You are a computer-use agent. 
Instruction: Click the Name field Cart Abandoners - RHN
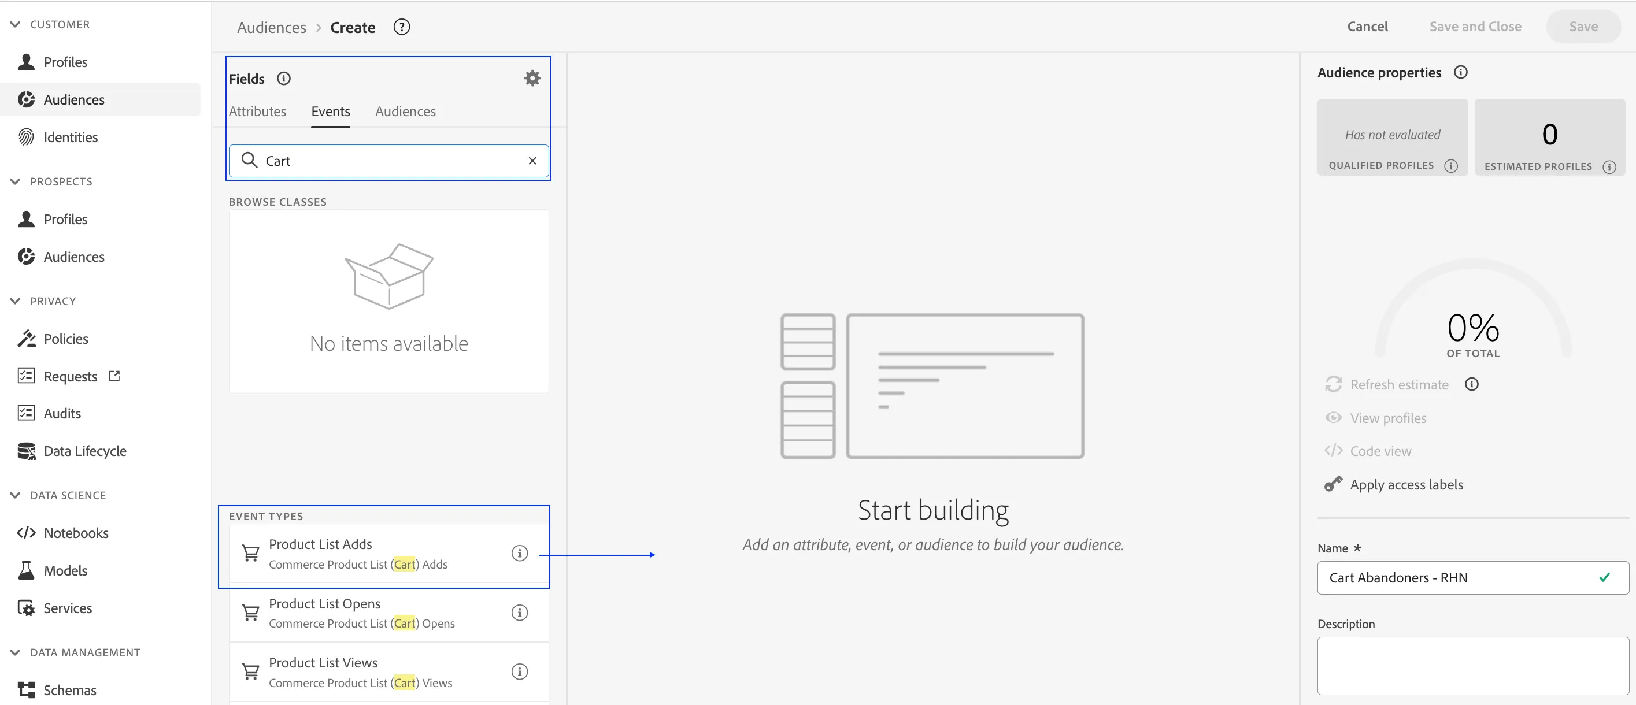tap(1473, 577)
